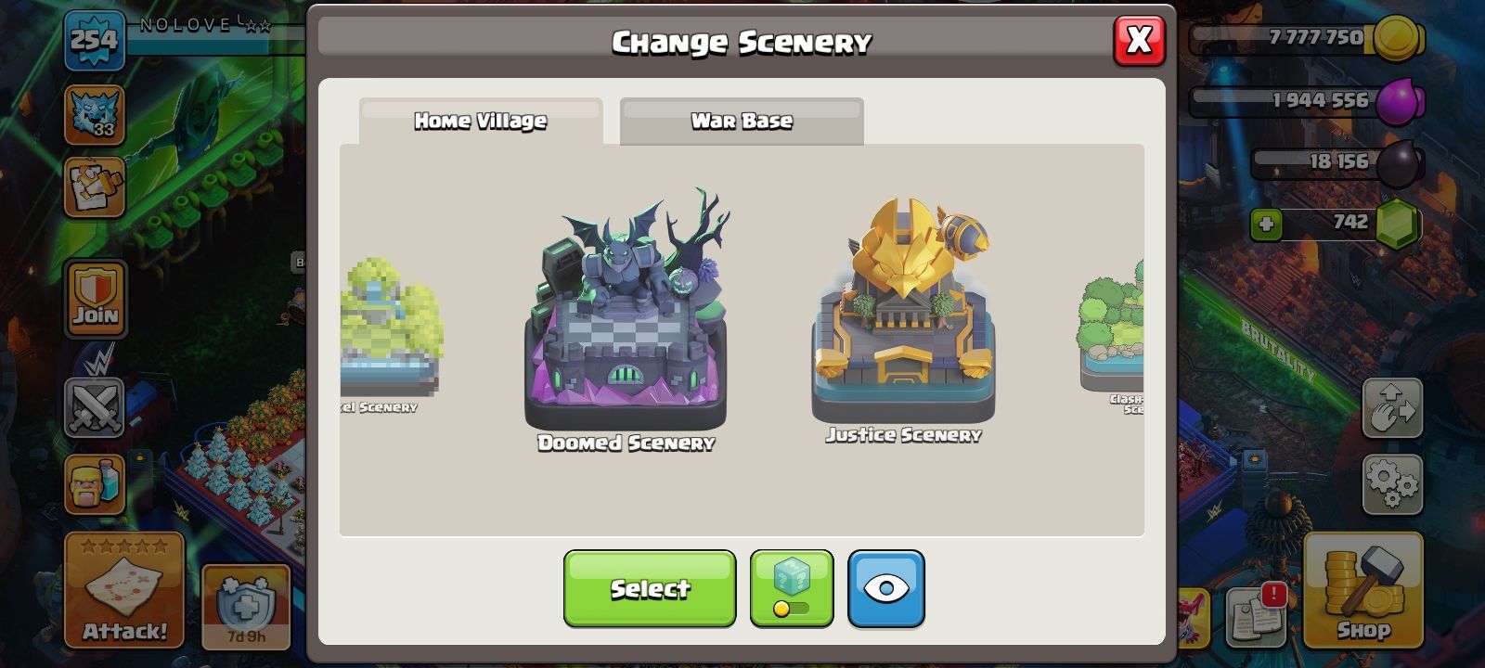Image resolution: width=1485 pixels, height=668 pixels.
Task: Open the Shop hammer icon
Action: 1362,590
